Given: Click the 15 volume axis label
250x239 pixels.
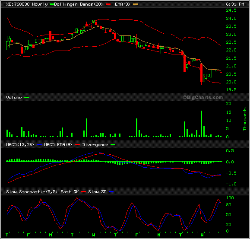Looking at the screenshot, I should pyautogui.click(x=228, y=112).
